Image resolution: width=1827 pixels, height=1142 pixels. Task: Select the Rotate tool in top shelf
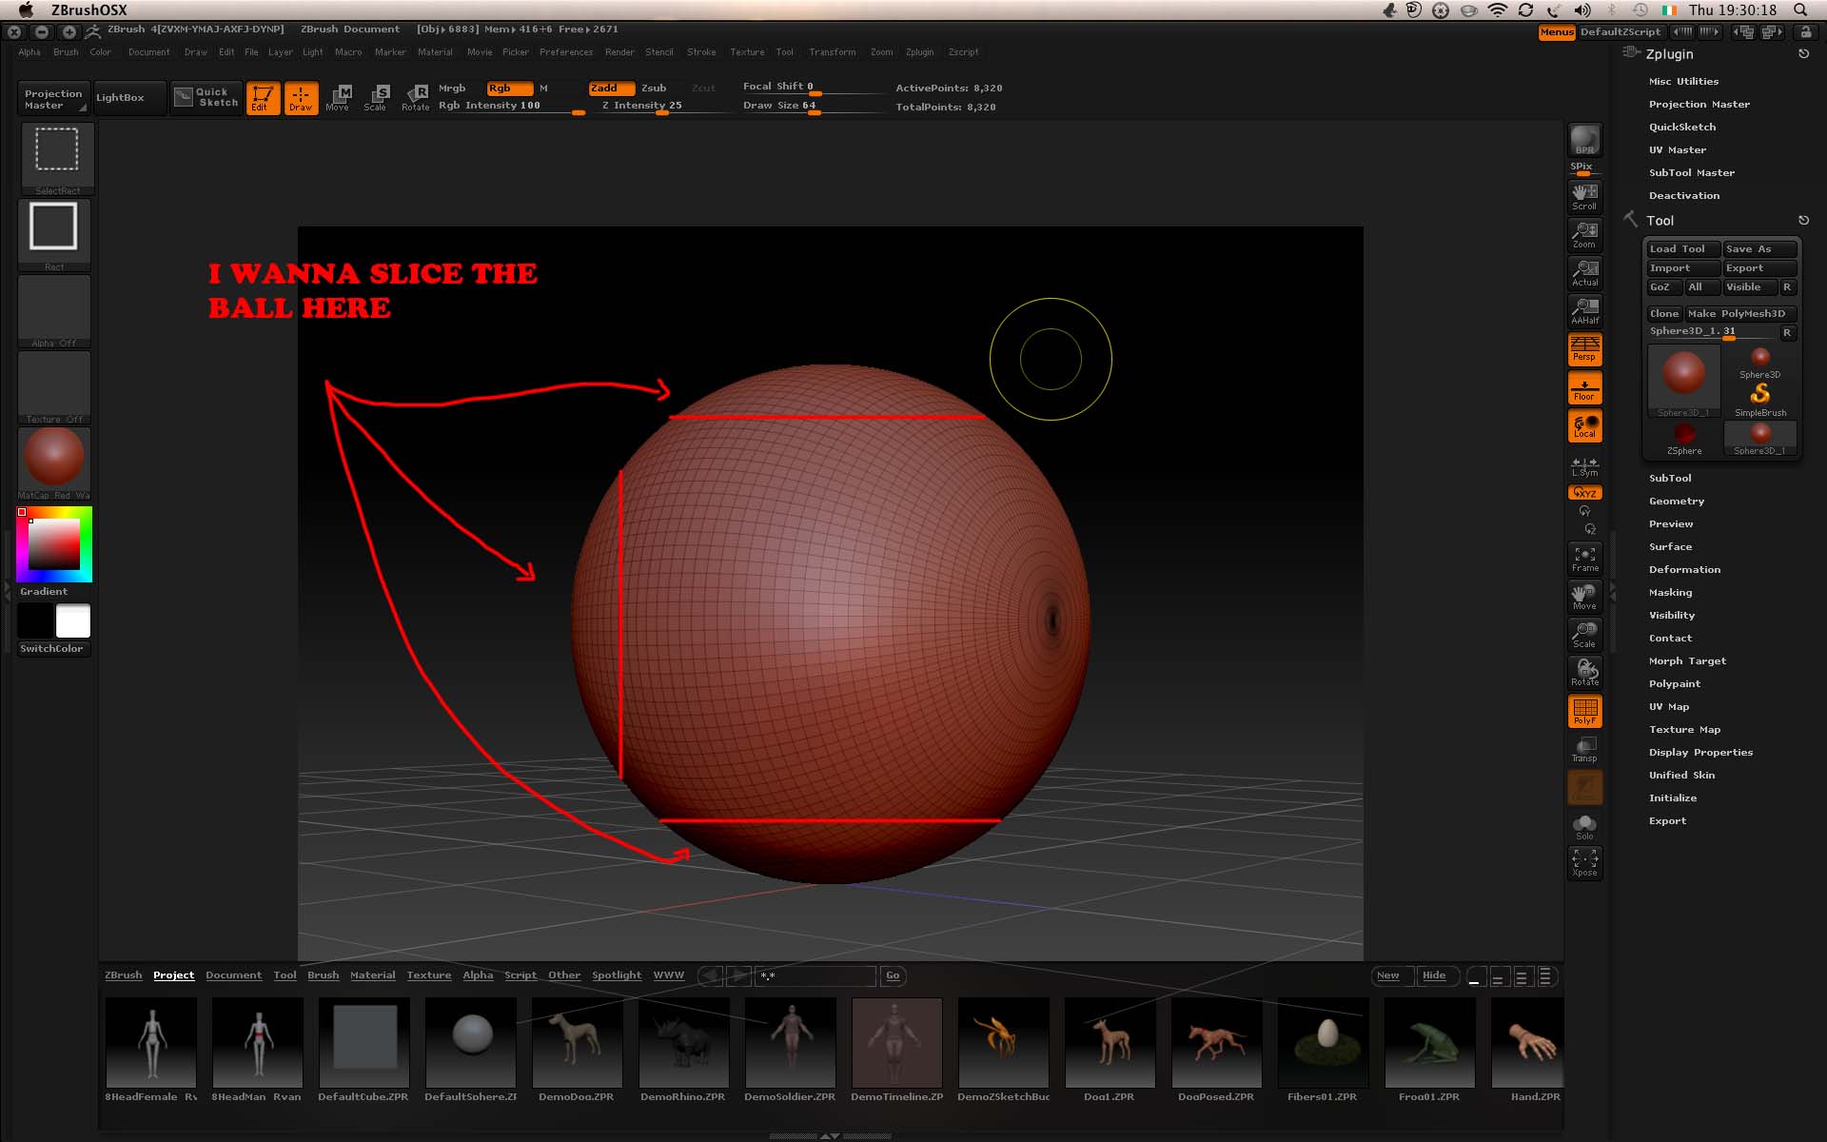pyautogui.click(x=416, y=97)
